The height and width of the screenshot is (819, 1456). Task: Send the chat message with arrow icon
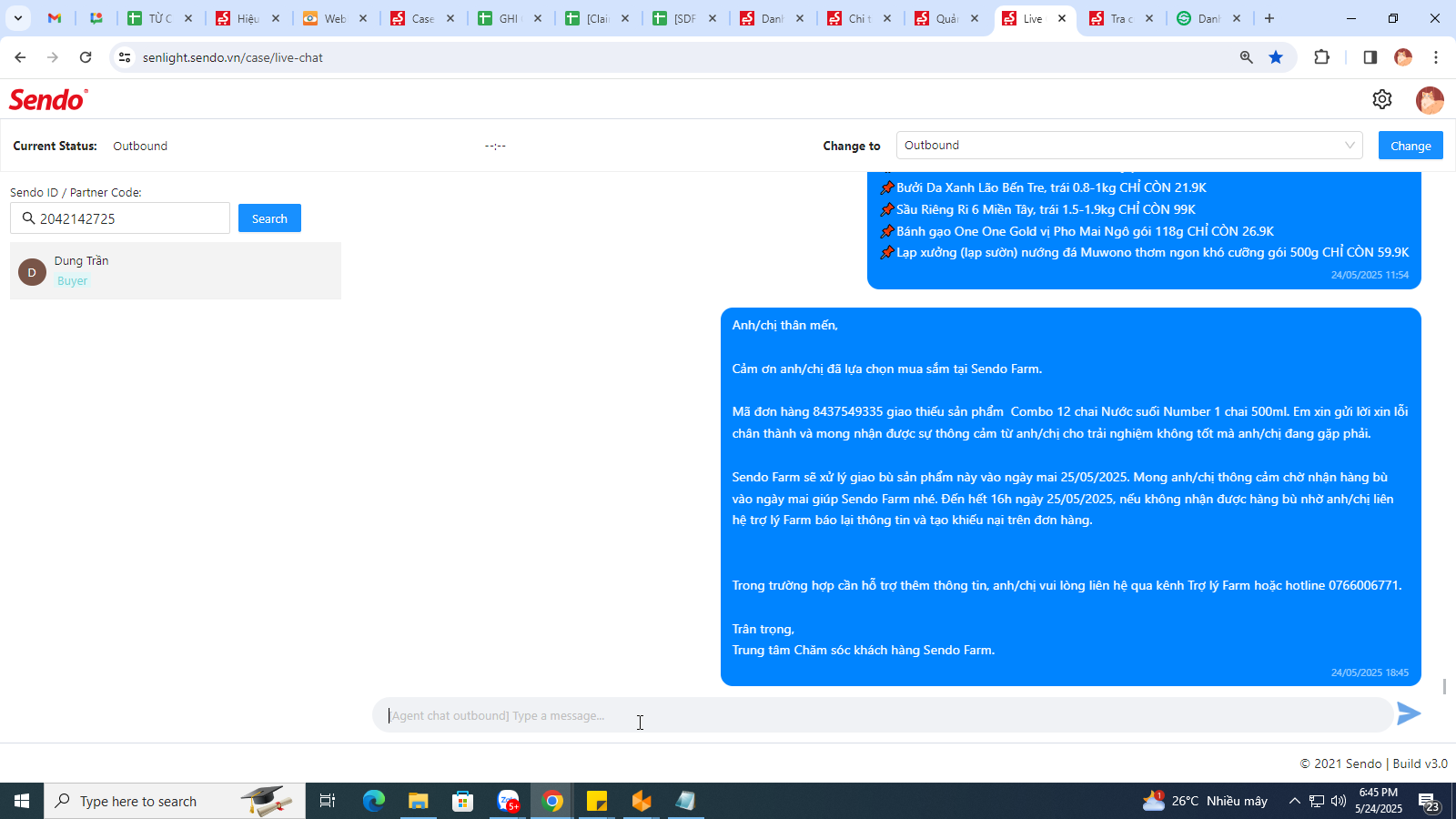(1409, 714)
